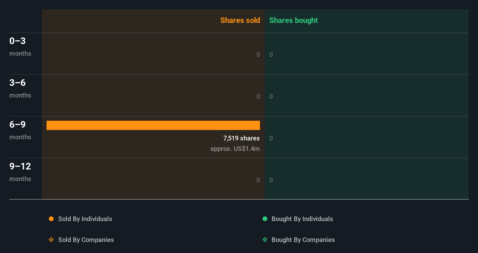
Task: Click the Shares sold column header
Action: click(240, 20)
